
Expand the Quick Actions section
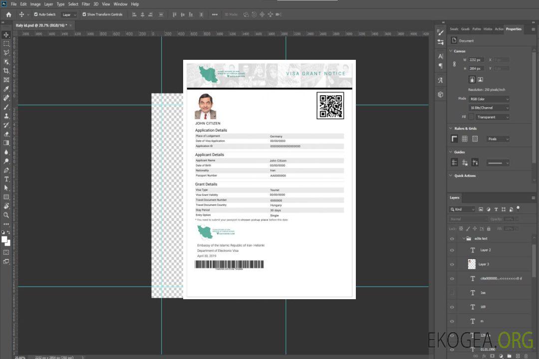(451, 176)
